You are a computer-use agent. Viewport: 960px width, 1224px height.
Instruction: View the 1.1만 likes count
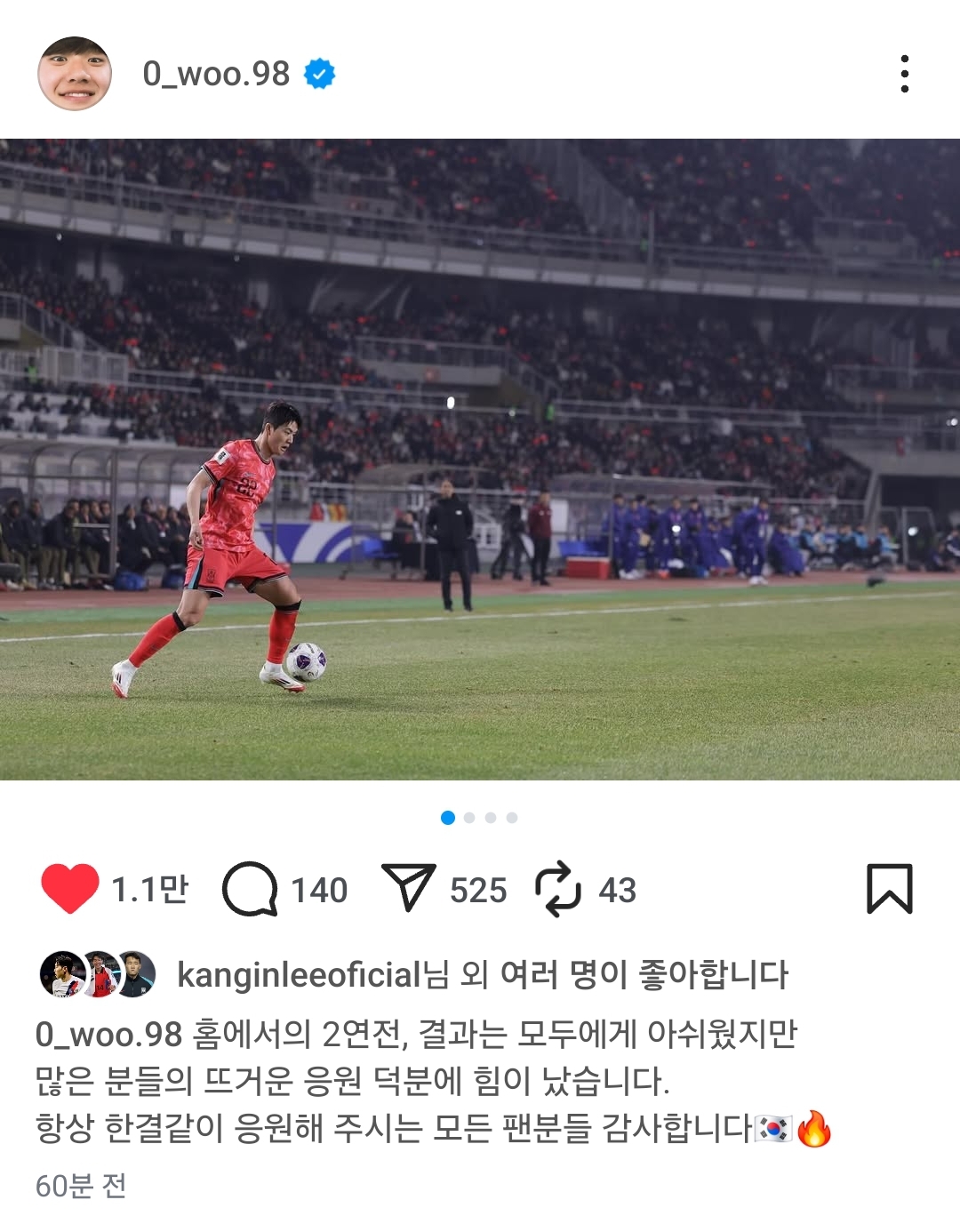click(x=150, y=889)
